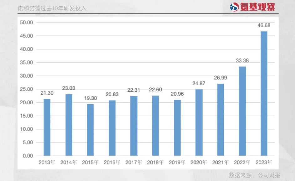Click the data label 20.83
Screen dimensions: 295x181
point(112,94)
